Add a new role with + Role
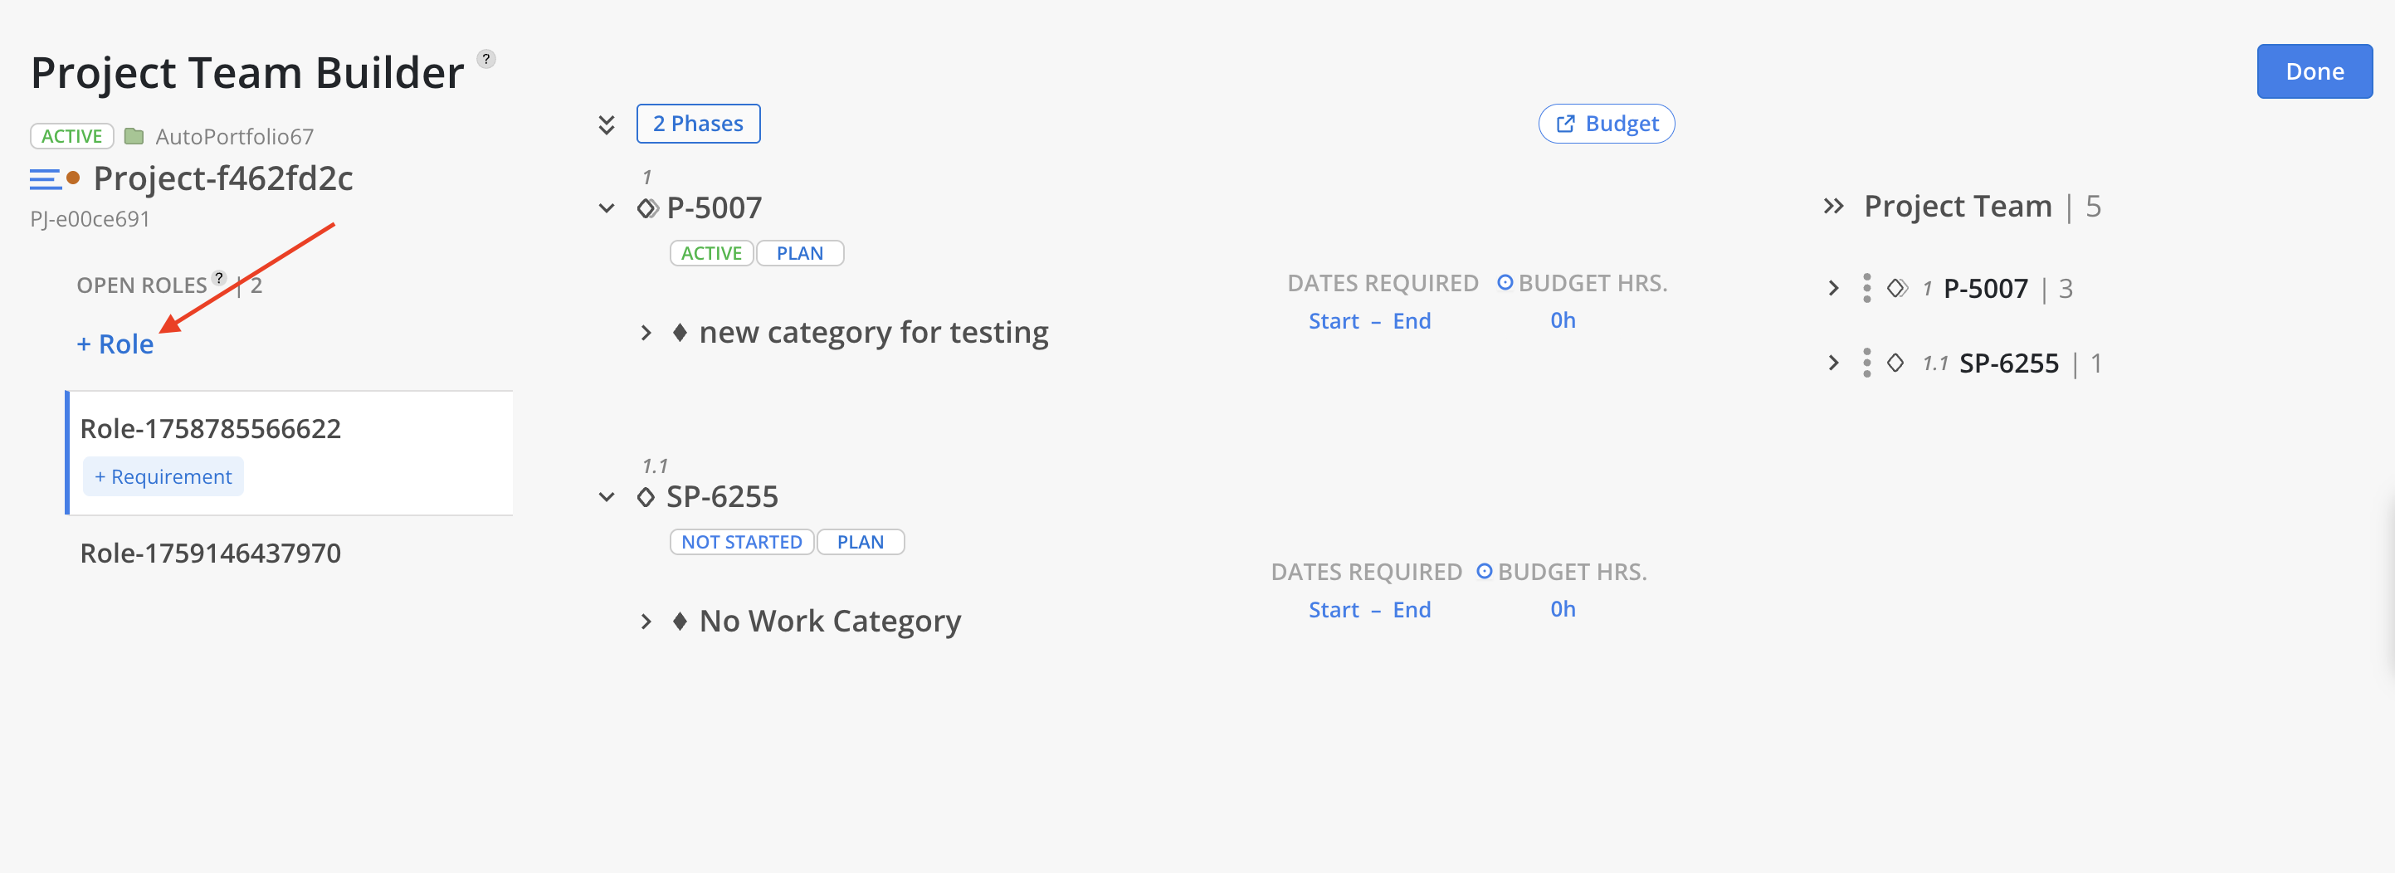Screen dimensions: 2395x873 pyautogui.click(x=115, y=344)
